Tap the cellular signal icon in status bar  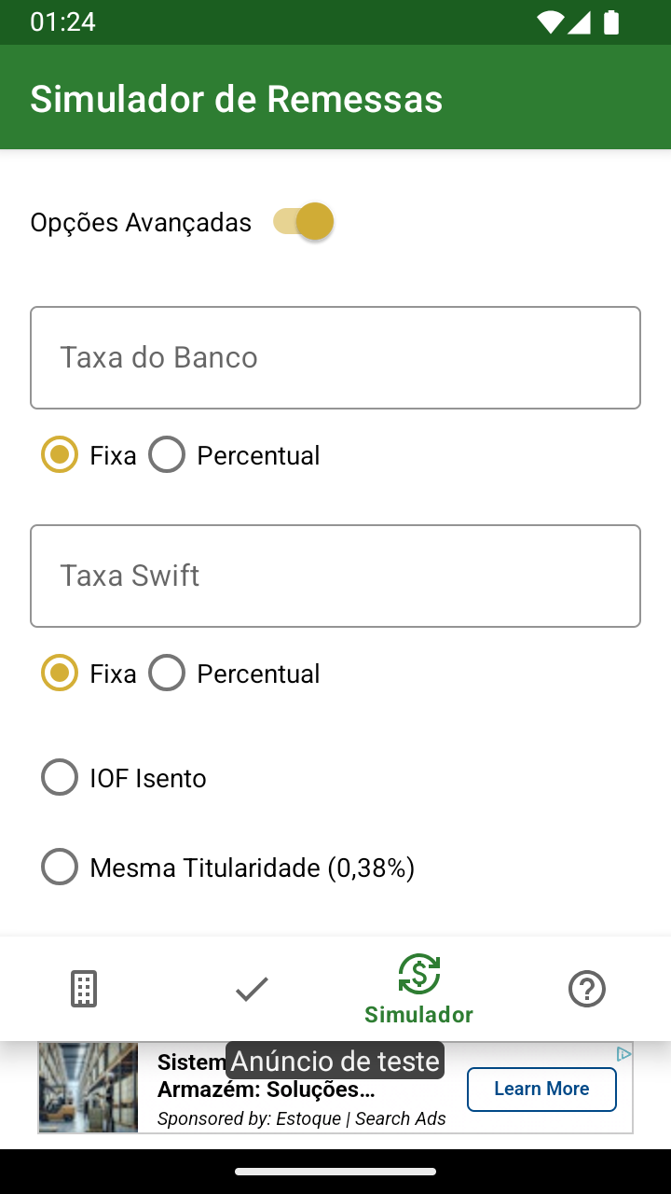[x=580, y=22]
